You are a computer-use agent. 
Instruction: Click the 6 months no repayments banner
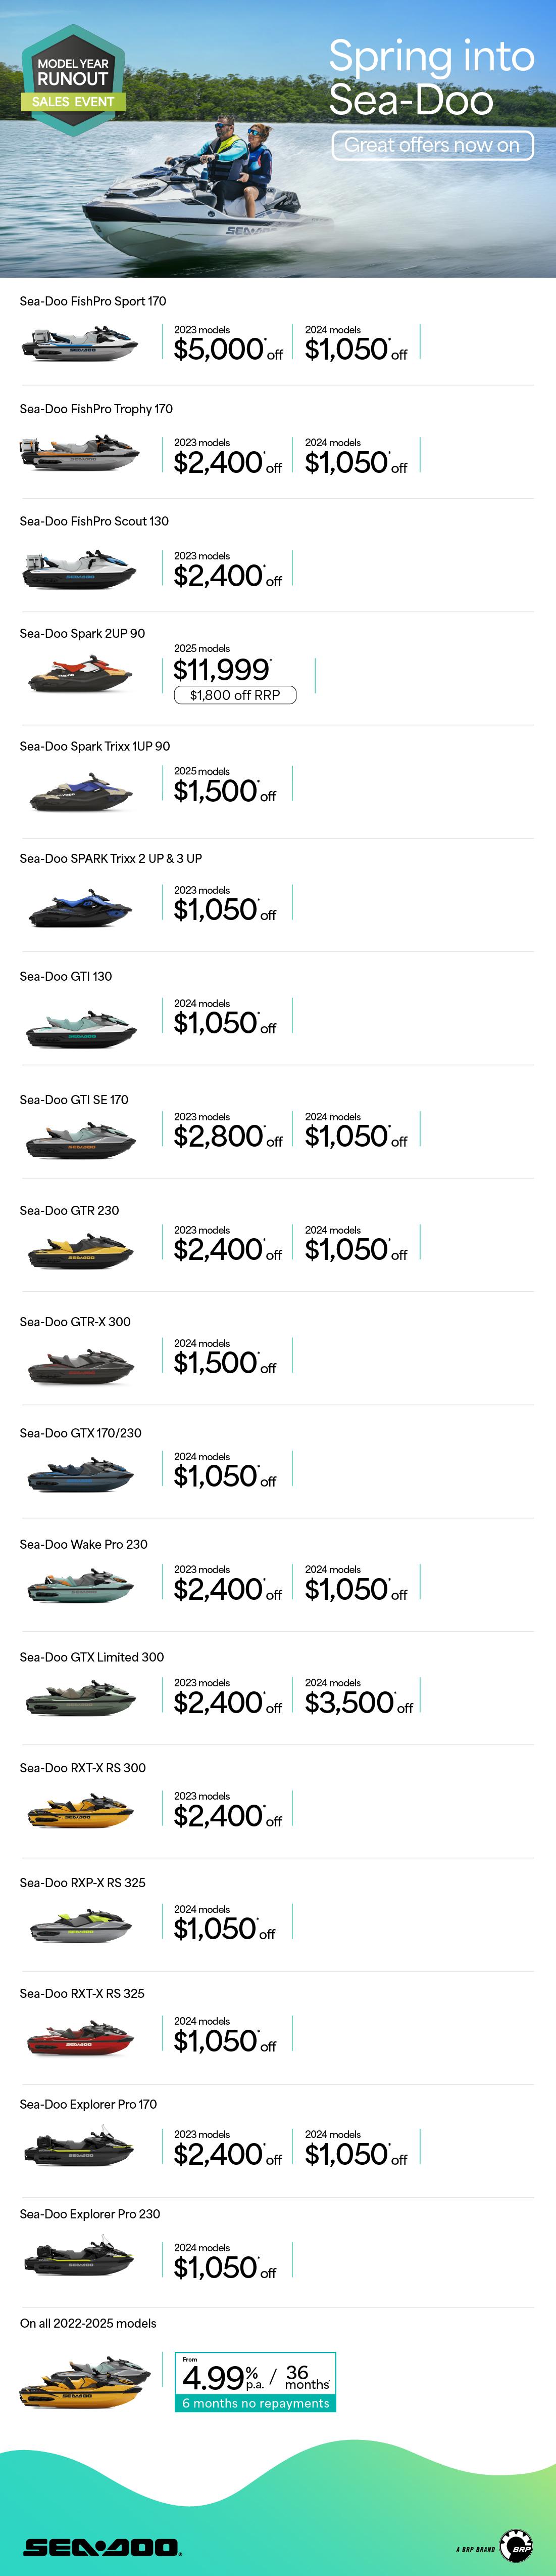click(x=256, y=2403)
